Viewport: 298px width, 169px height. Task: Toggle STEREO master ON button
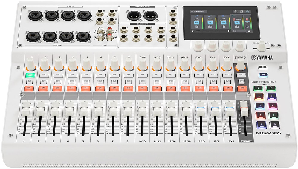[x=242, y=88]
